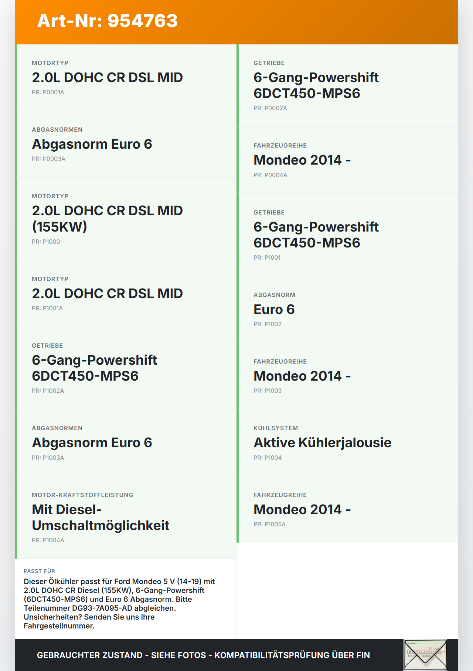
Task: Click the Abgasnorm Euro 6 card PR P1002
Action: (x=348, y=310)
